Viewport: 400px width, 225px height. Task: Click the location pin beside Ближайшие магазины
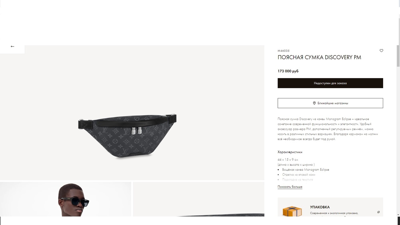(314, 103)
